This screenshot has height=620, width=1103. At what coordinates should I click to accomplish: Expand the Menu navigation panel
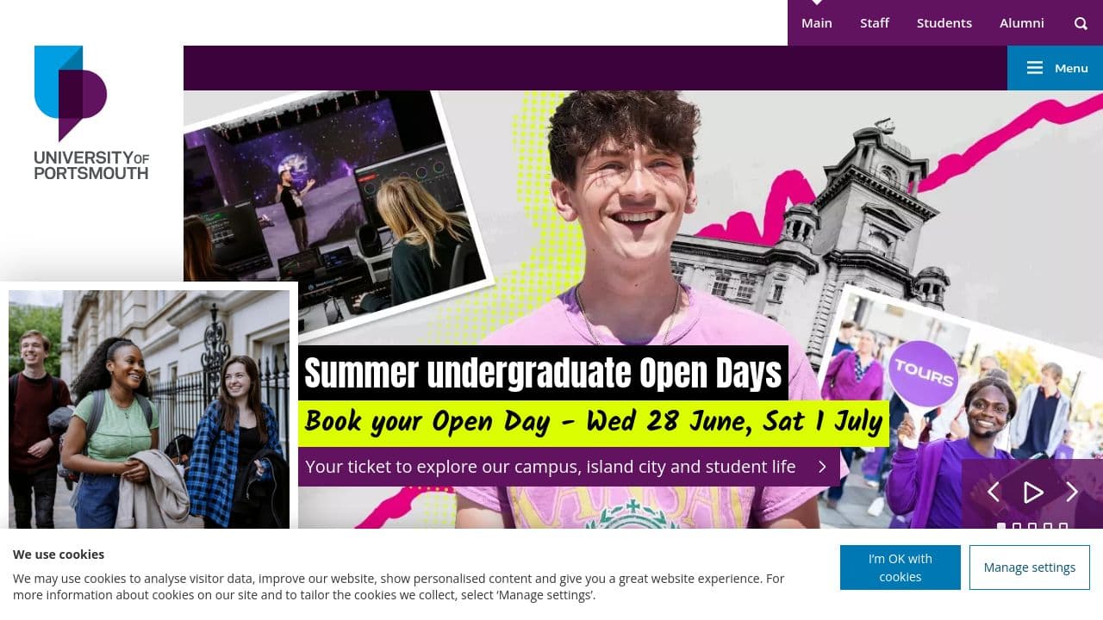click(x=1055, y=68)
